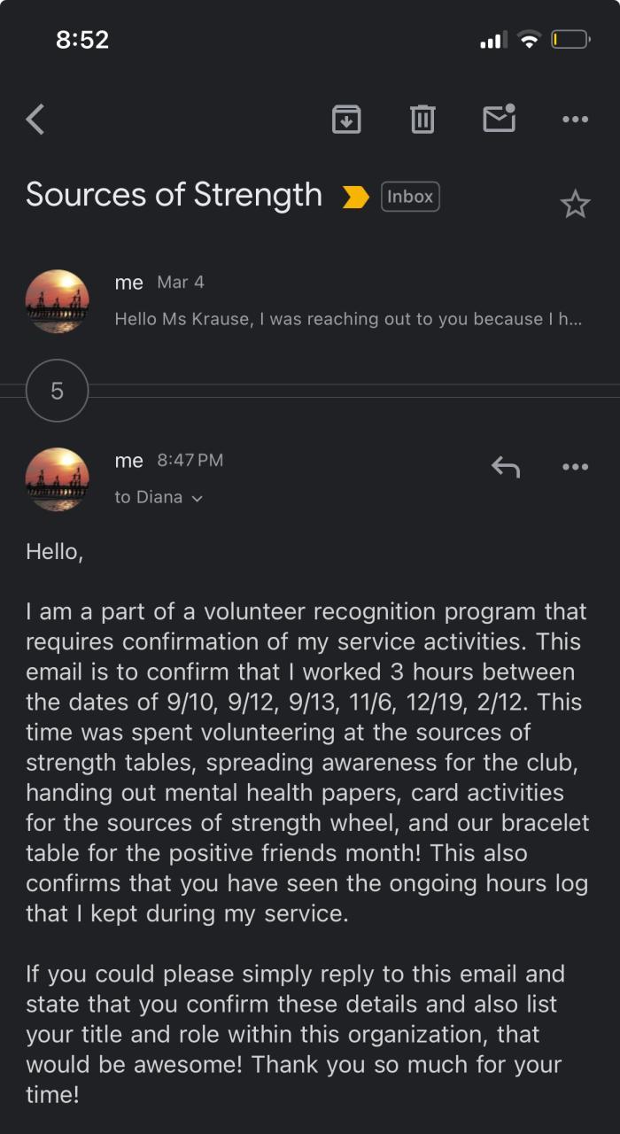Open the 8:47 PM message options menu

pos(576,467)
